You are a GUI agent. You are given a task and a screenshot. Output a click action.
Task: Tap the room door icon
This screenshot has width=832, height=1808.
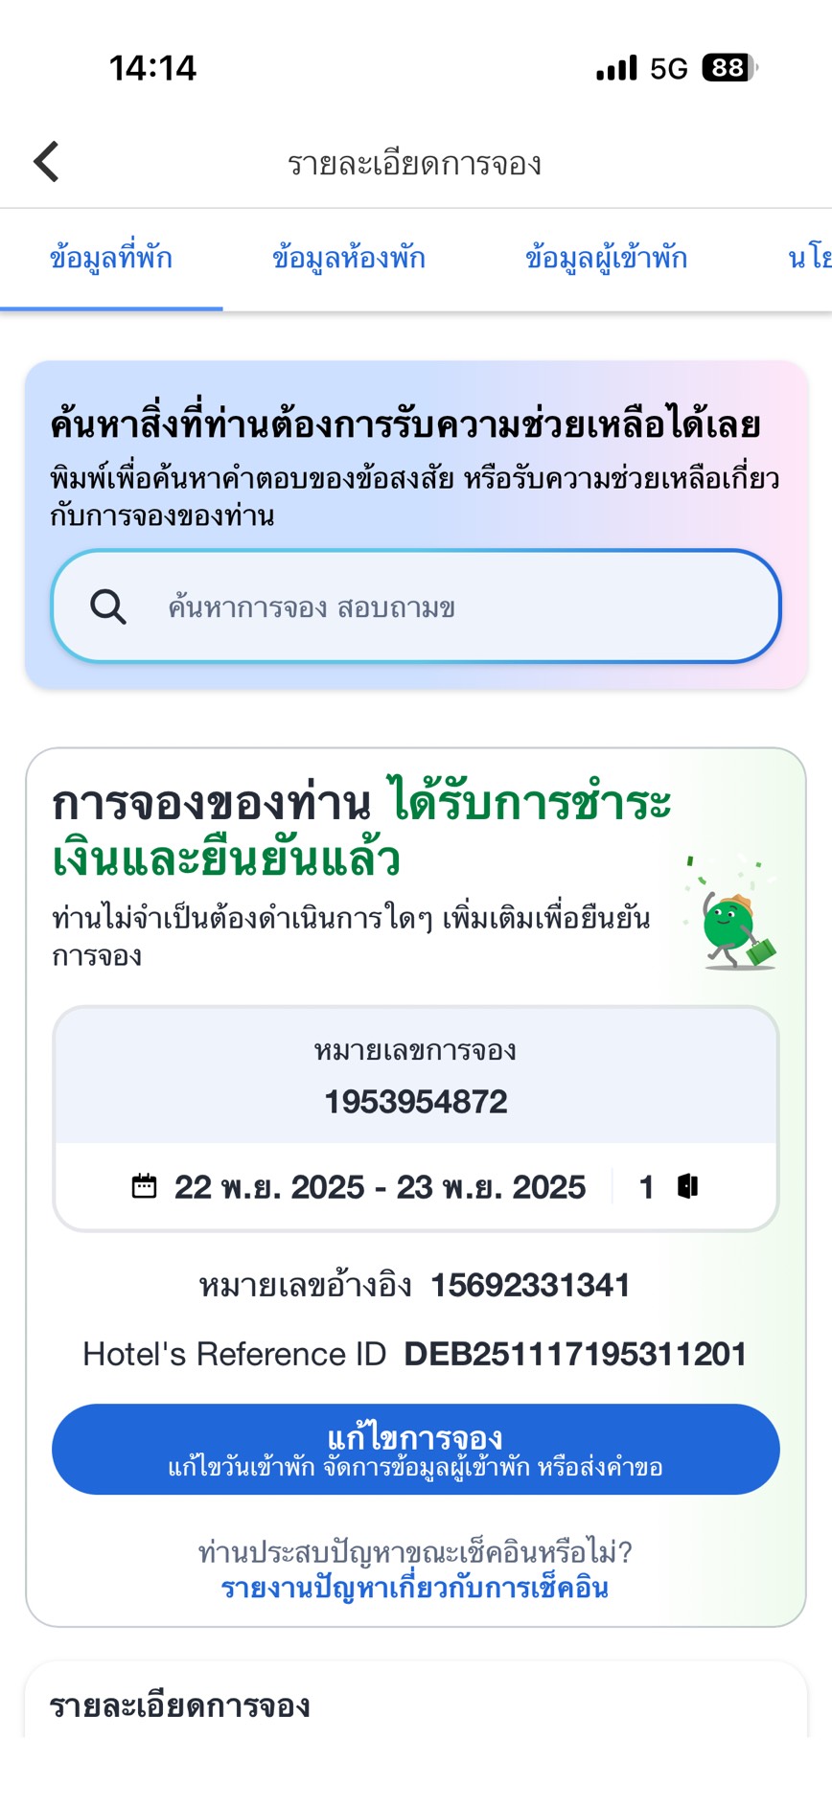click(x=687, y=1186)
